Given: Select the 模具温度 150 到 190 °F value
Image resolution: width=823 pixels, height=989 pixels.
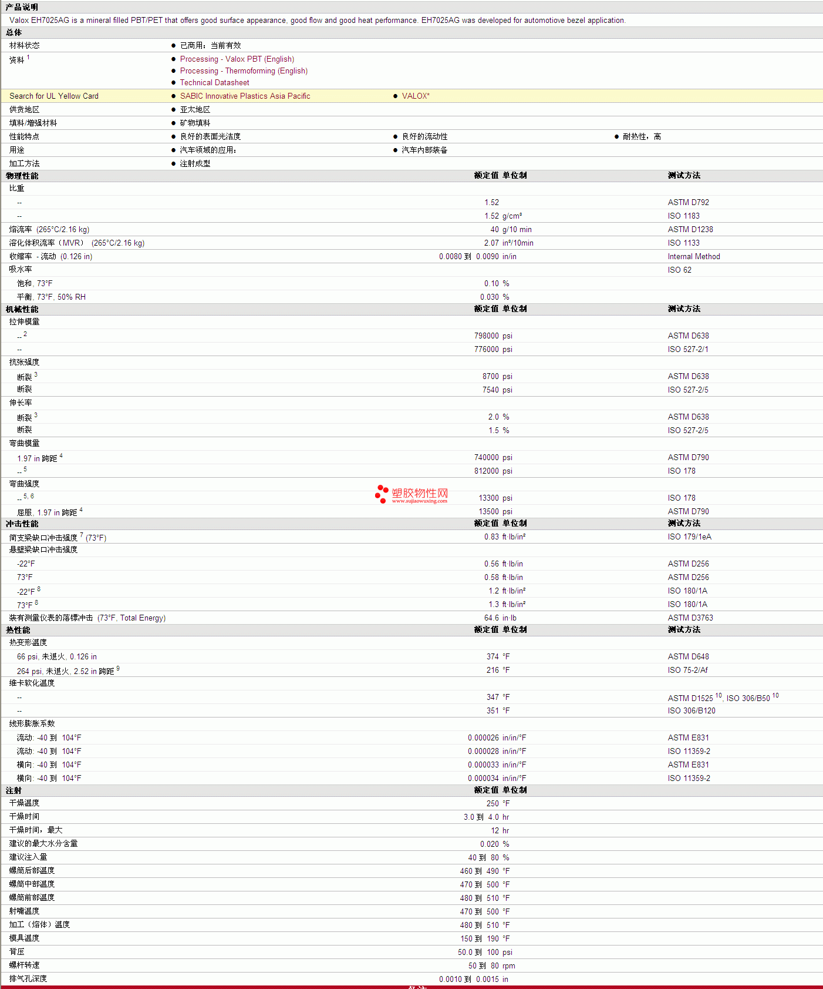Looking at the screenshot, I should click(x=485, y=938).
